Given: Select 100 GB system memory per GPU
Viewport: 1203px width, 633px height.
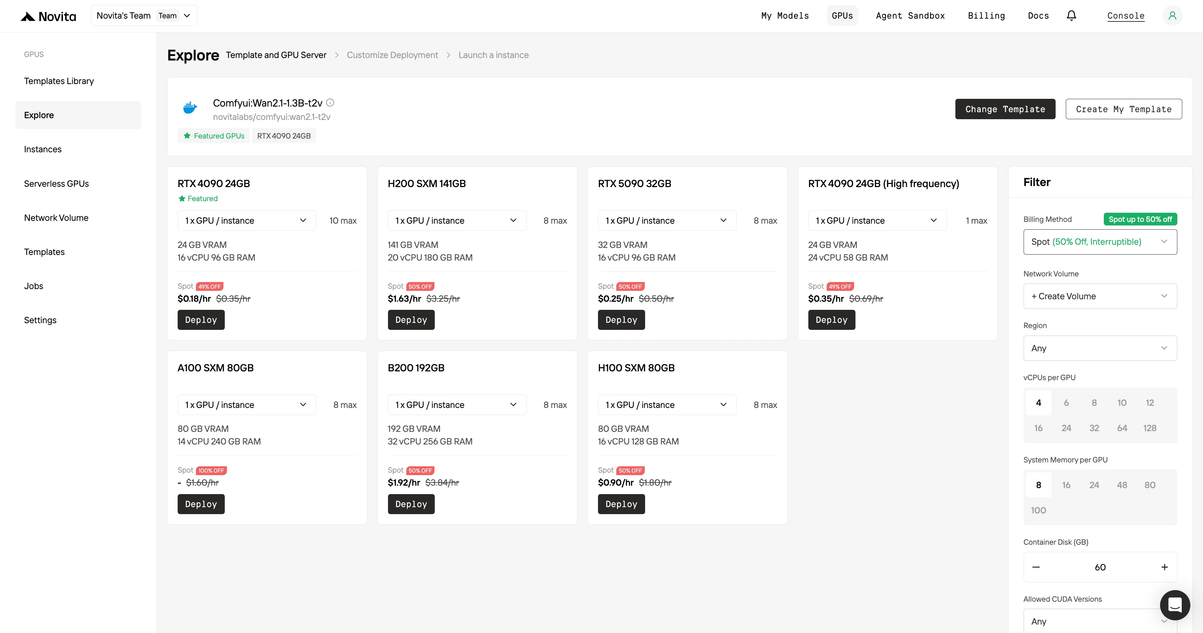Looking at the screenshot, I should pos(1038,510).
